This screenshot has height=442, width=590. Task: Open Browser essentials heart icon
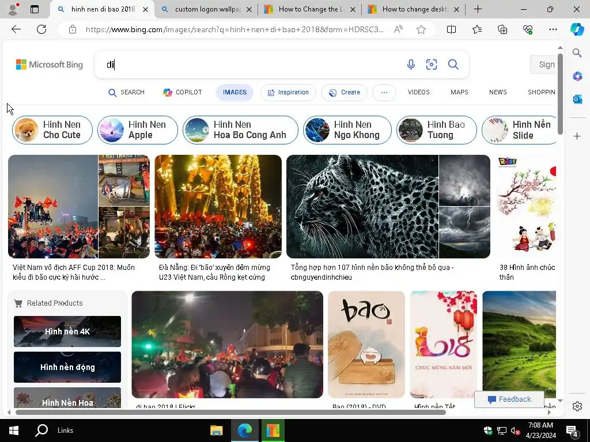pyautogui.click(x=528, y=29)
